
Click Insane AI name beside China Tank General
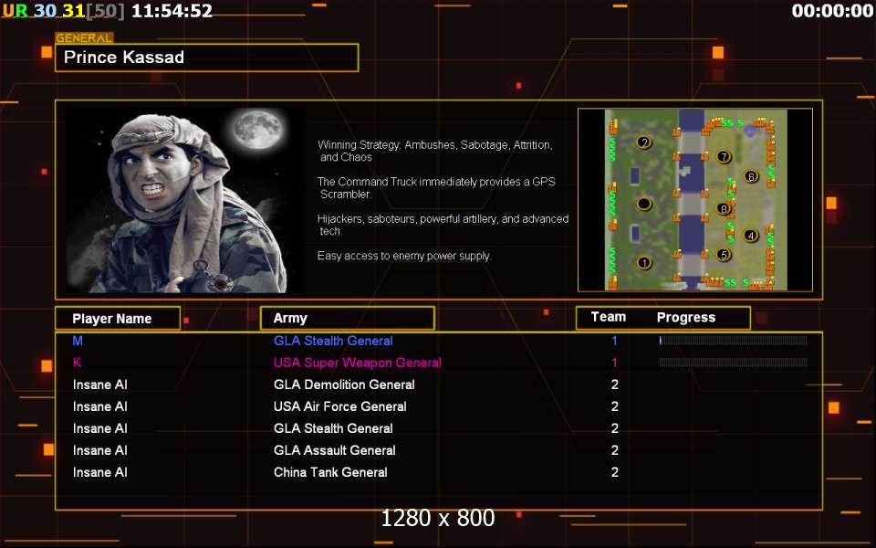coord(100,472)
